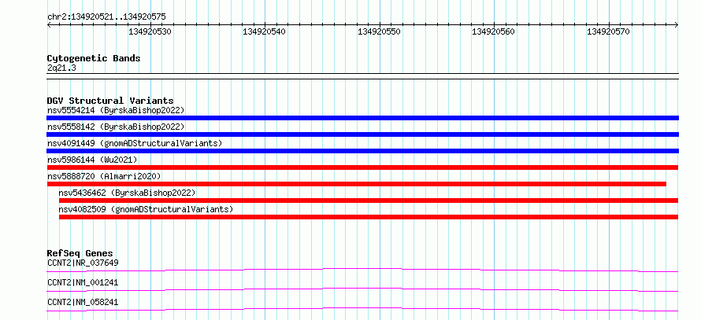Click the red bar for nsv5888720
Image resolution: width=701 pixels, height=320 pixels.
[x=356, y=184]
